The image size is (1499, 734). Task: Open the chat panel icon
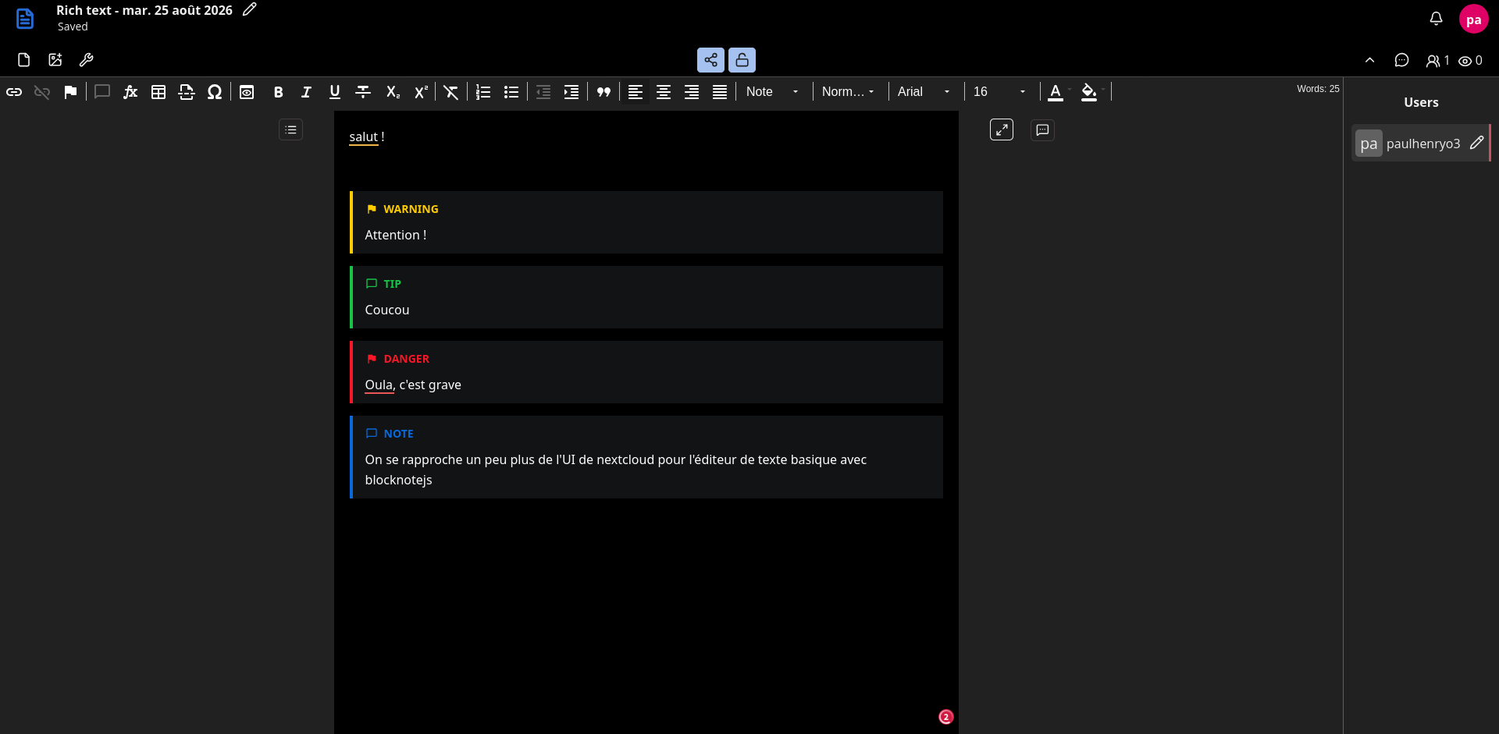(1401, 60)
